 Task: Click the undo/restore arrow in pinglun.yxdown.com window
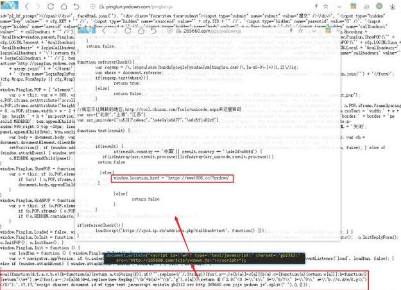tap(76, 6)
